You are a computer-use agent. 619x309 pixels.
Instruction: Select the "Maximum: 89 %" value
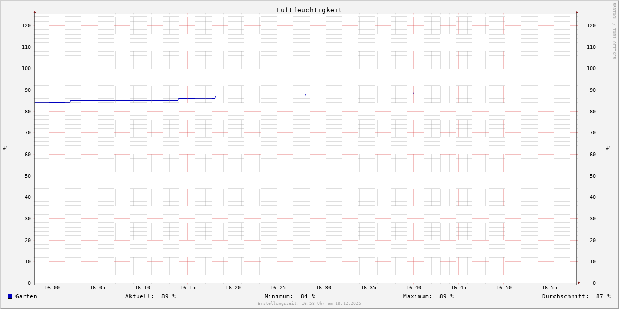(x=429, y=296)
